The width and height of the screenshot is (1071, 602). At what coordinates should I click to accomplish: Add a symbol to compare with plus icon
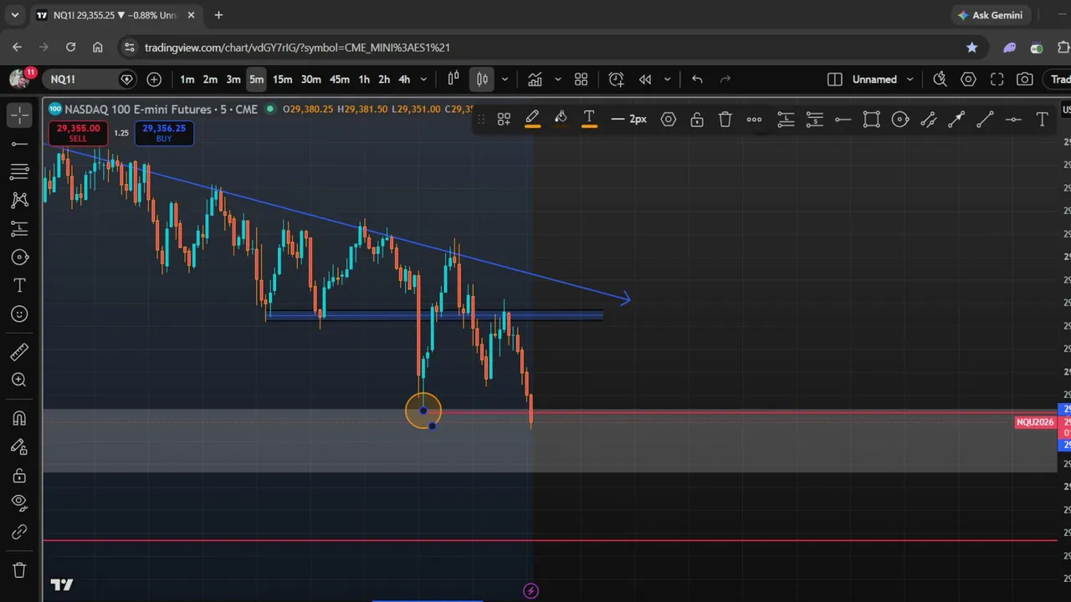click(154, 79)
